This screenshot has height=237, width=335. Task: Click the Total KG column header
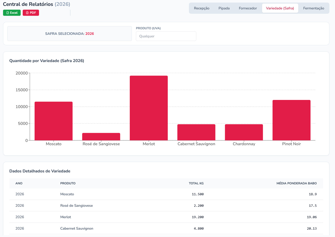tap(196, 183)
